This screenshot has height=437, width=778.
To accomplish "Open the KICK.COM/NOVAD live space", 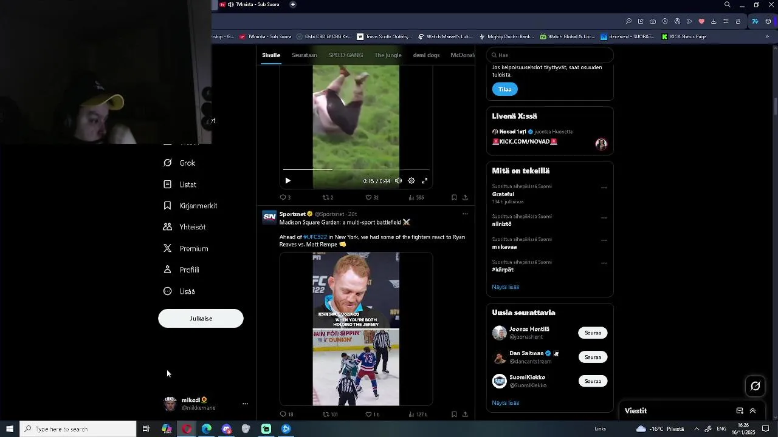I will coord(525,141).
